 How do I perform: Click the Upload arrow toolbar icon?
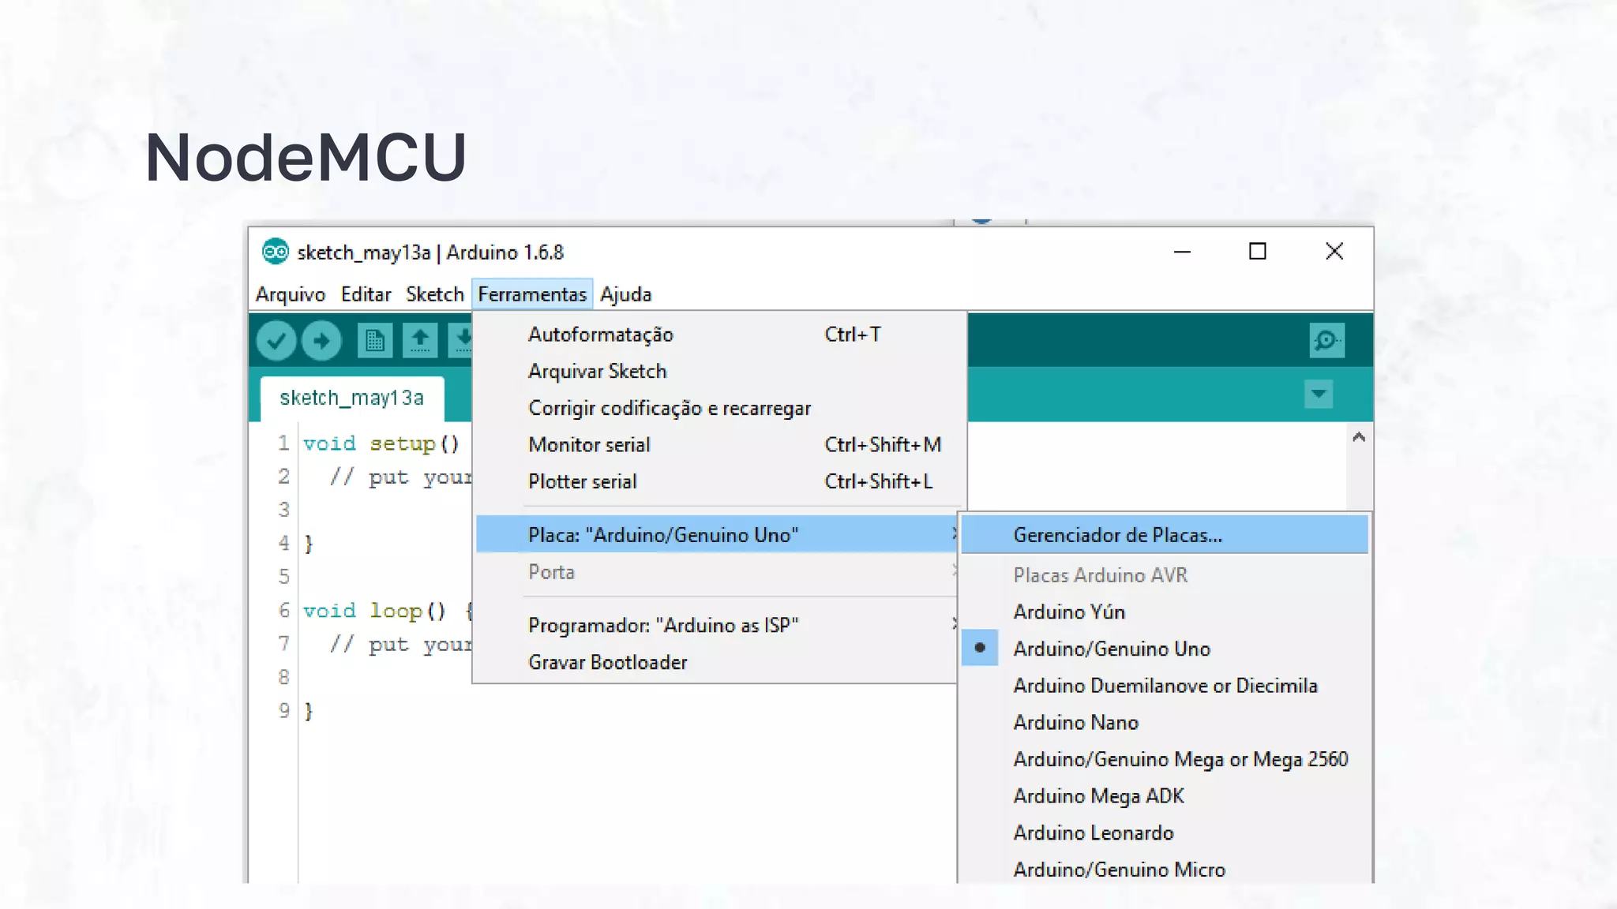[321, 341]
